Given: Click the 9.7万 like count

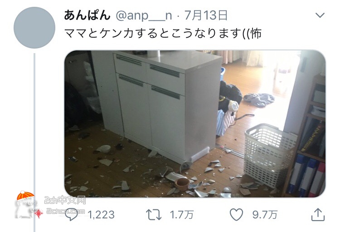Looking at the screenshot, I should pyautogui.click(x=265, y=215).
